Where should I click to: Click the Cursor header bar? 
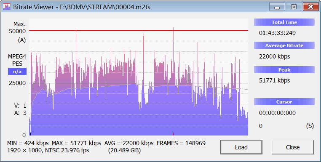(284, 102)
